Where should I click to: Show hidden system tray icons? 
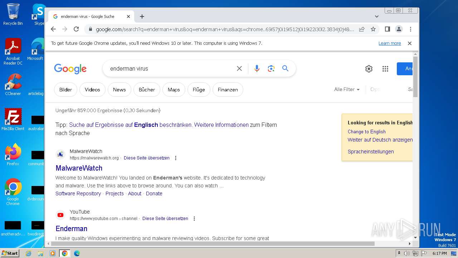point(399,253)
